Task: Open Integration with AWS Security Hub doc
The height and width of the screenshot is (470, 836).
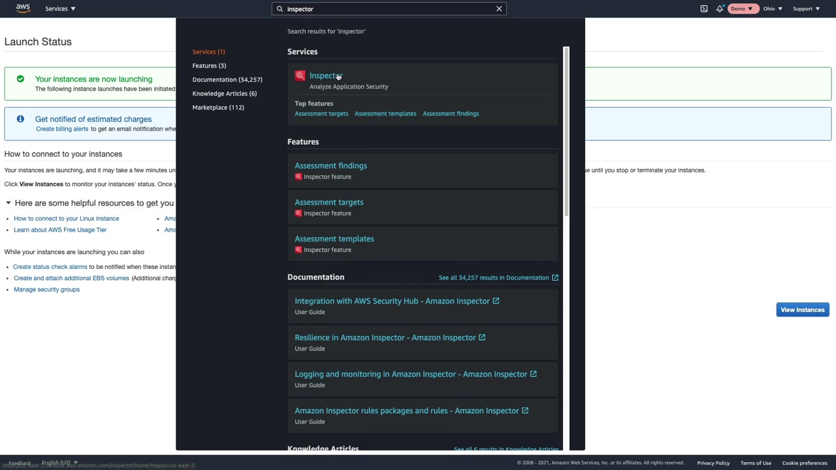Action: point(392,301)
